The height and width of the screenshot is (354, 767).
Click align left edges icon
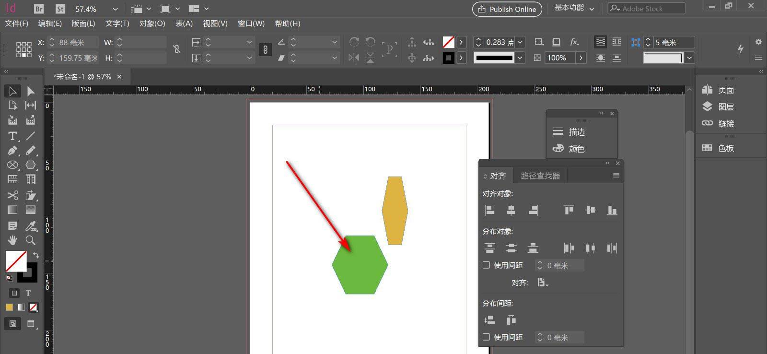pos(489,210)
